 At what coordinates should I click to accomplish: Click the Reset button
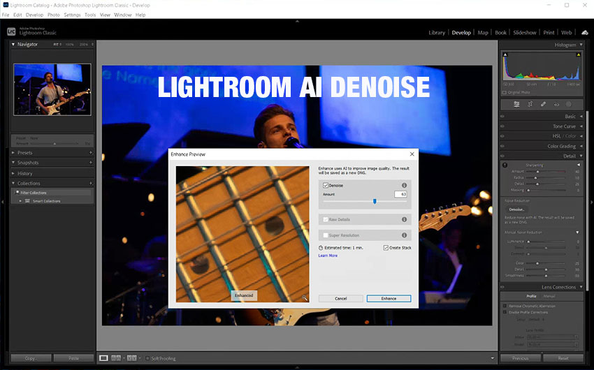click(x=563, y=358)
